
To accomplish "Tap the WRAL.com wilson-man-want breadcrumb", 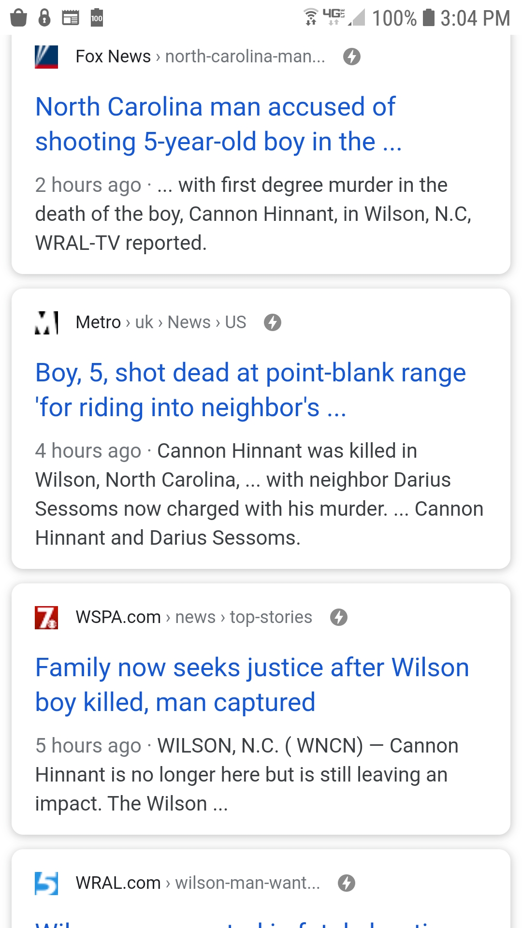I will [198, 883].
